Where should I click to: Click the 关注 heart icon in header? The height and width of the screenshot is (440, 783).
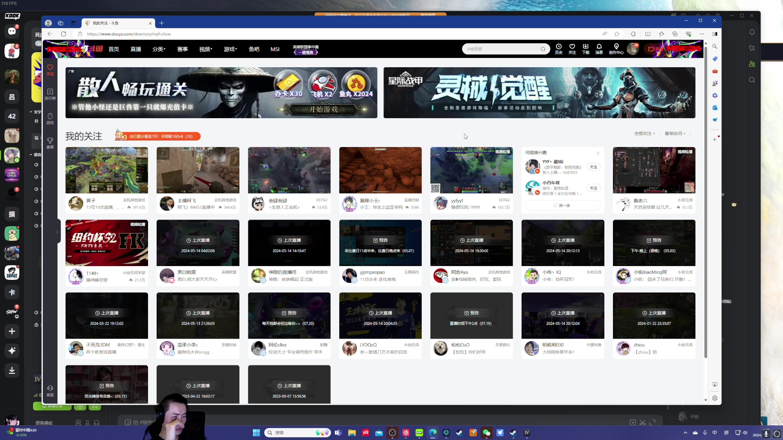(572, 48)
